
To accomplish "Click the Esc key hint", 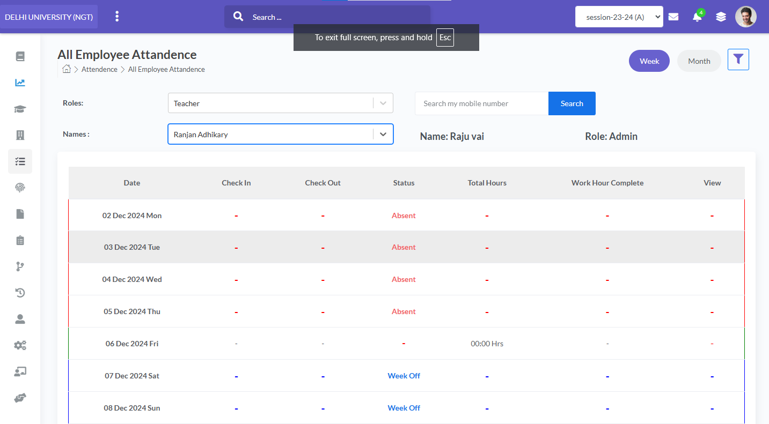I will click(x=445, y=38).
